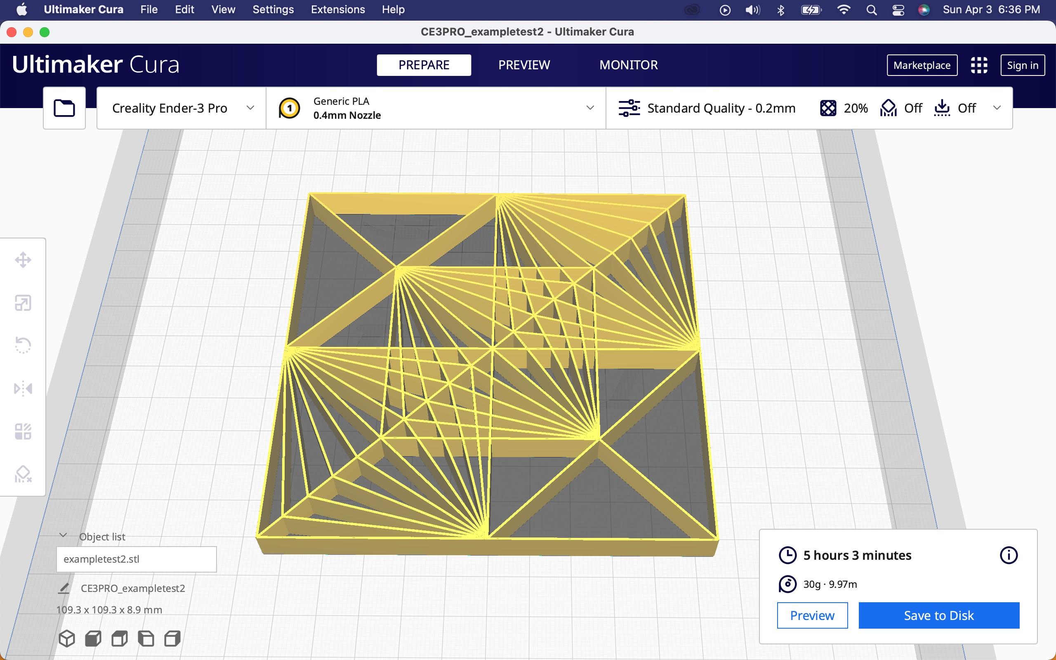Switch to right side view cube icon
This screenshot has height=660, width=1056.
pyautogui.click(x=172, y=639)
